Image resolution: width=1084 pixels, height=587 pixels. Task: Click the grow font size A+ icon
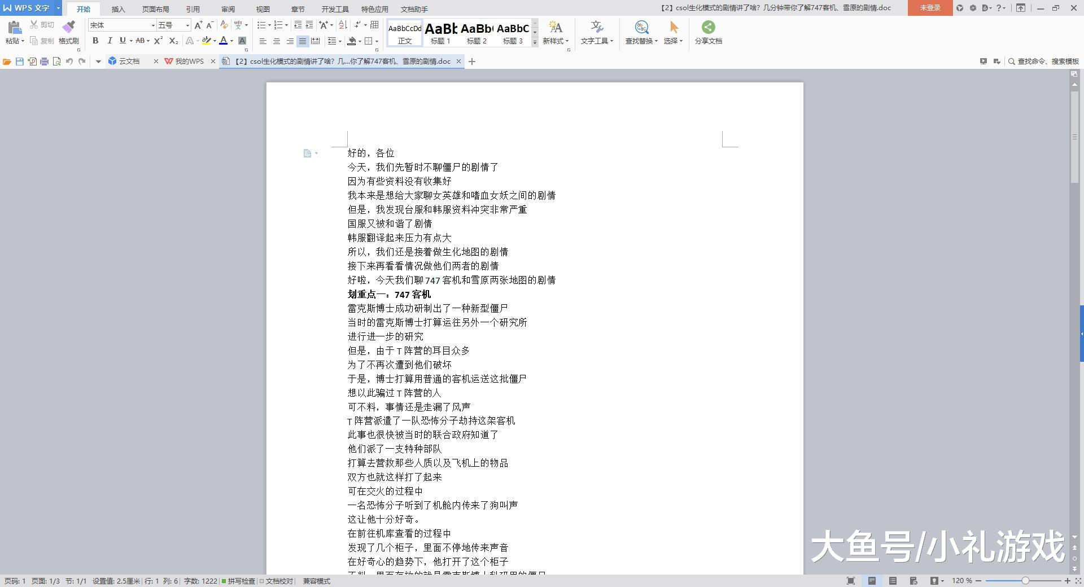(198, 25)
